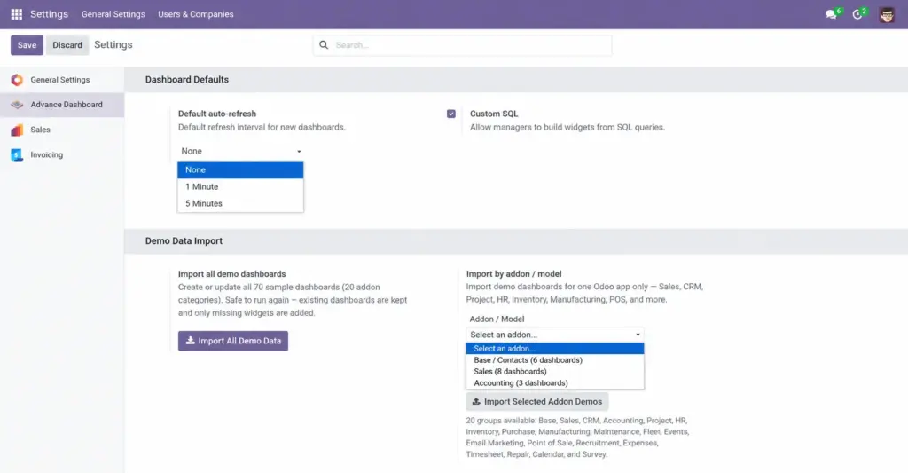Click the Discard button
Screen dimensions: 908x473
67,45
